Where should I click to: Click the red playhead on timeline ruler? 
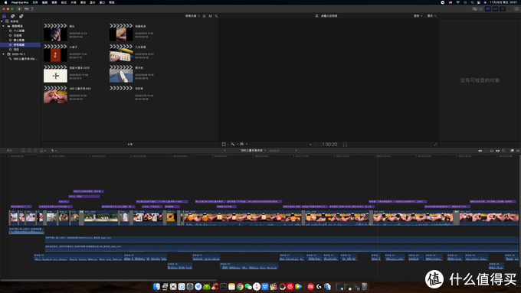[x=377, y=155]
